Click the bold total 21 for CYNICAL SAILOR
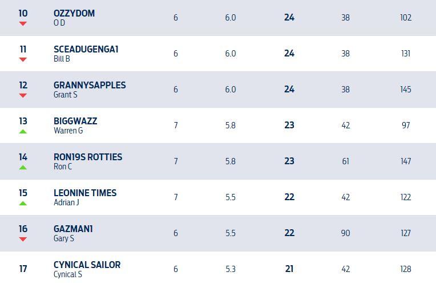 click(x=289, y=269)
